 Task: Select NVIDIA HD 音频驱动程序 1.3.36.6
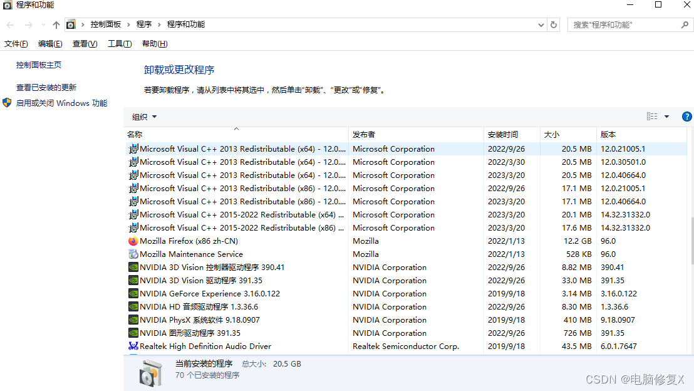405,306
